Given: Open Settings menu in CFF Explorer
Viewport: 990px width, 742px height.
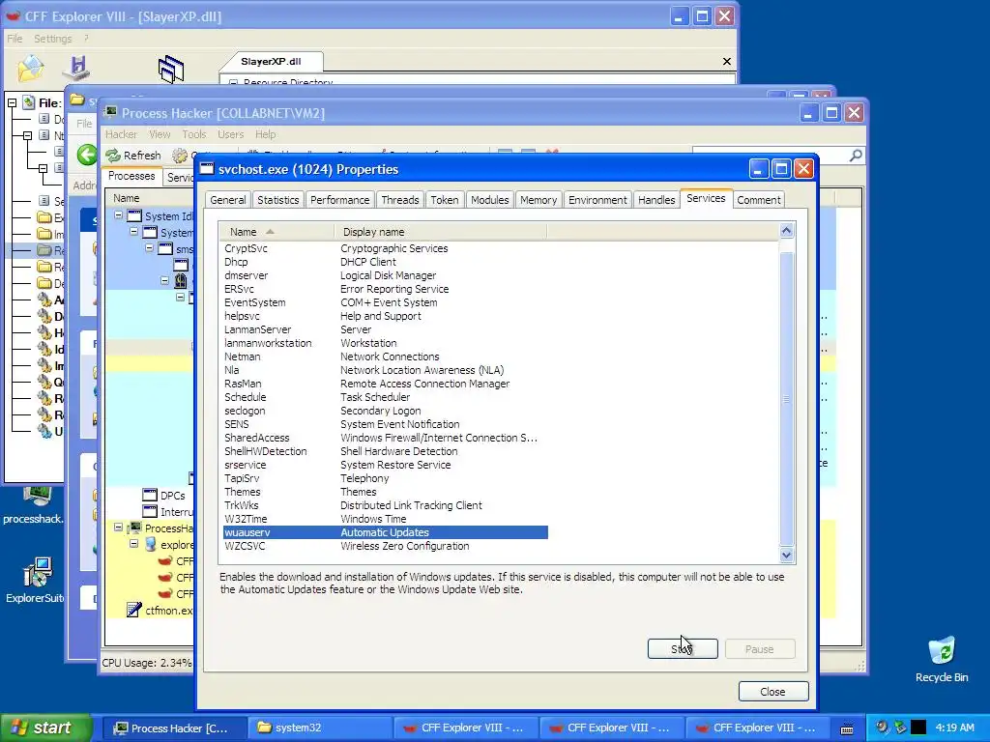Looking at the screenshot, I should (53, 39).
